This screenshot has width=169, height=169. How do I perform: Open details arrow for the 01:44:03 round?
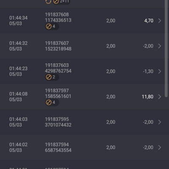tap(160, 122)
